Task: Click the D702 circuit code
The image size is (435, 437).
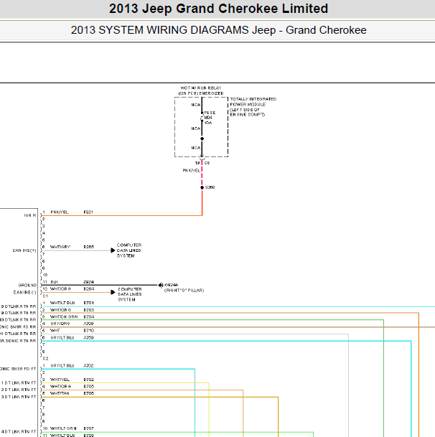Action: (89, 380)
